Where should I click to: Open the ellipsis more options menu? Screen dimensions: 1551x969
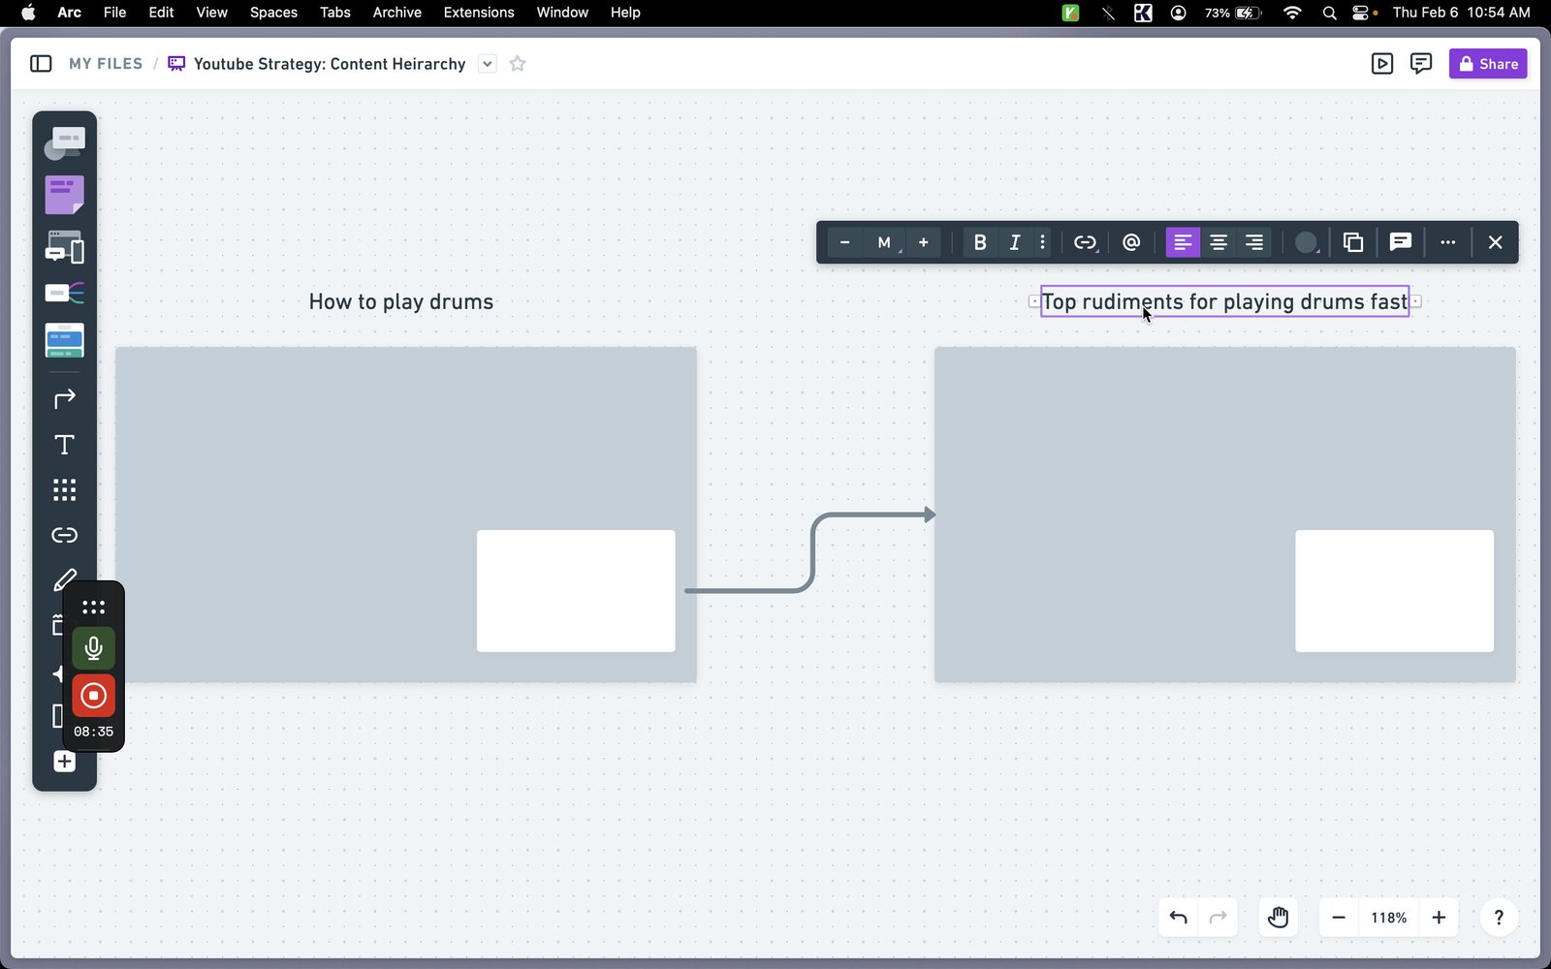click(x=1448, y=242)
